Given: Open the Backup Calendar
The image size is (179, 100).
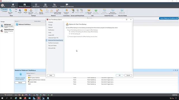Looking at the screenshot, I should point(41,12).
